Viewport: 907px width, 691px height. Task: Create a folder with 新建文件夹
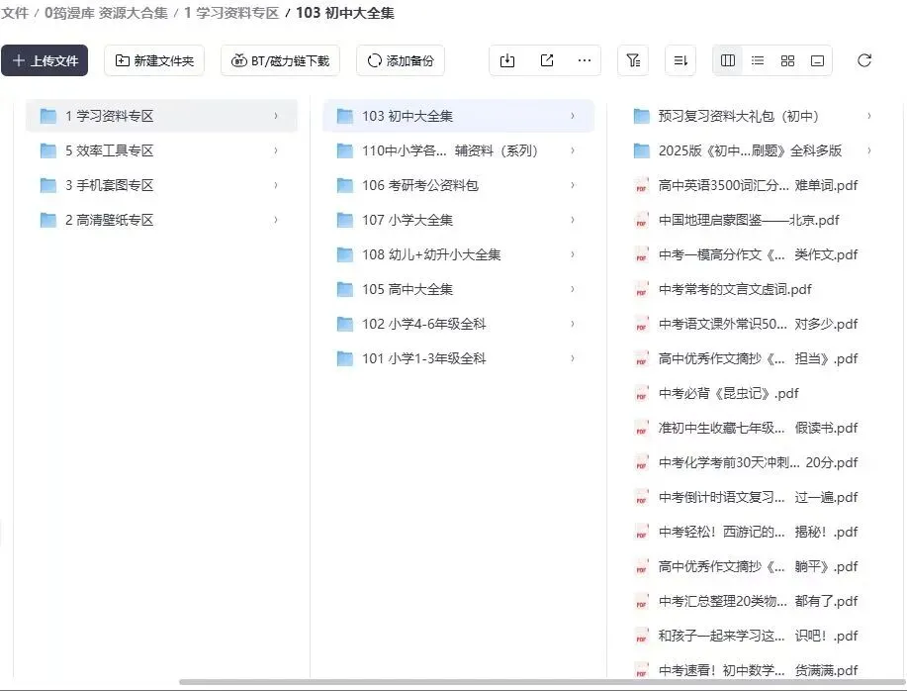154,60
